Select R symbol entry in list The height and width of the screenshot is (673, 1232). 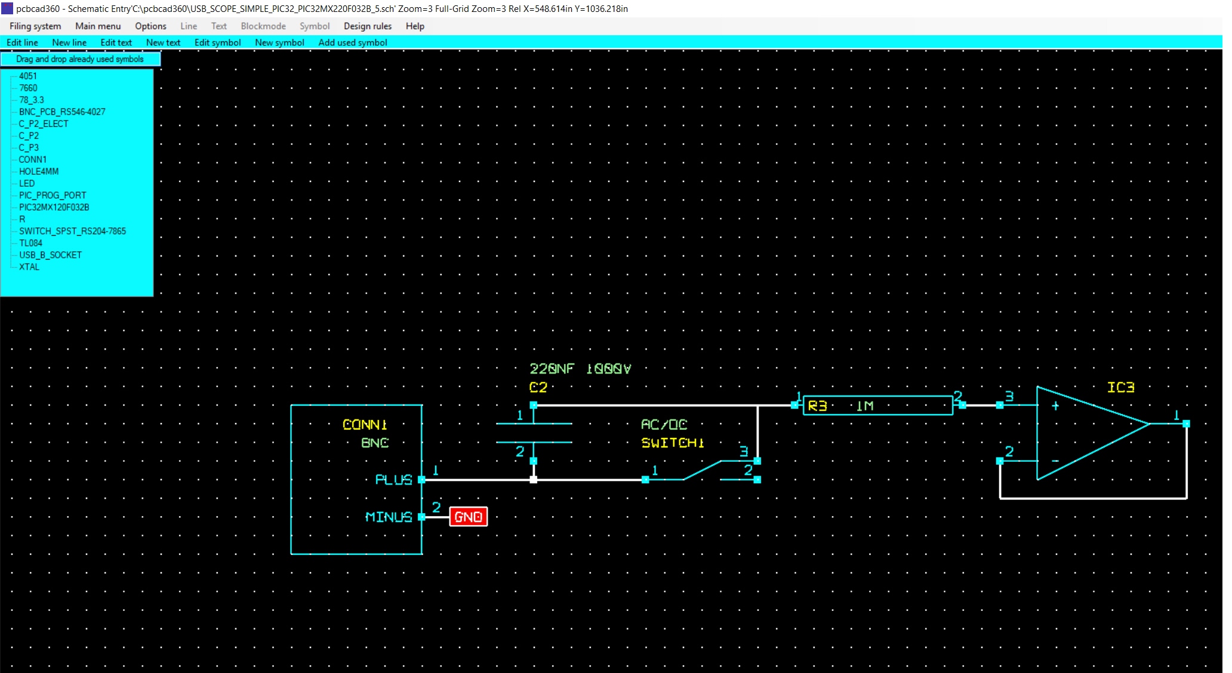pyautogui.click(x=22, y=219)
